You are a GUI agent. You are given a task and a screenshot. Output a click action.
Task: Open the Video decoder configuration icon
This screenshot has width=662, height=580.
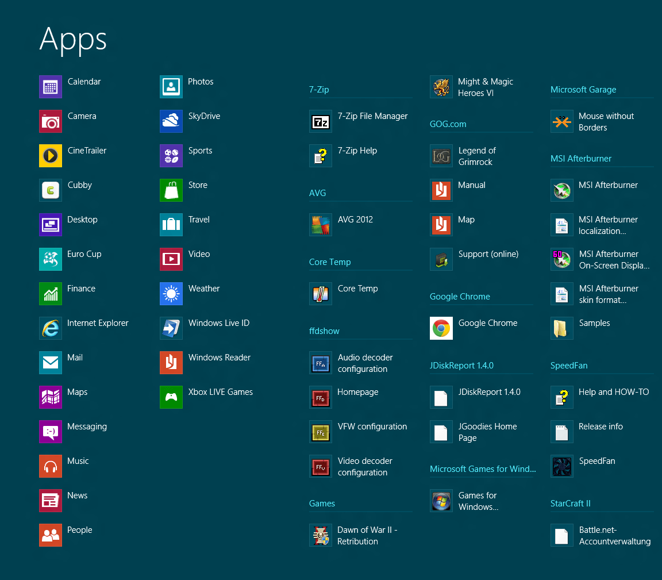click(x=321, y=466)
